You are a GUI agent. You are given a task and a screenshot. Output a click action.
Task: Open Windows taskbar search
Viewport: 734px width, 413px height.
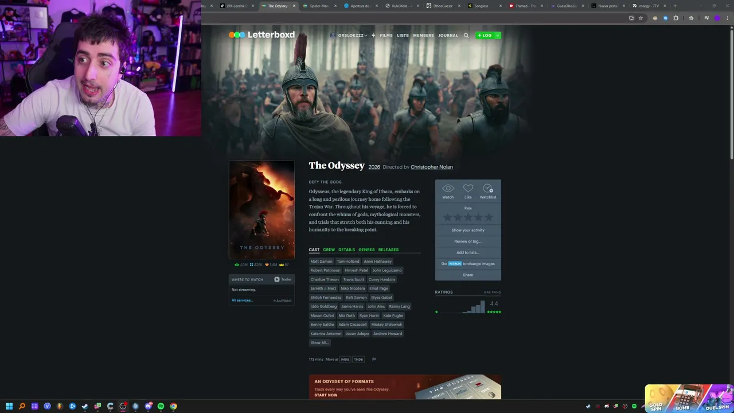coord(22,406)
